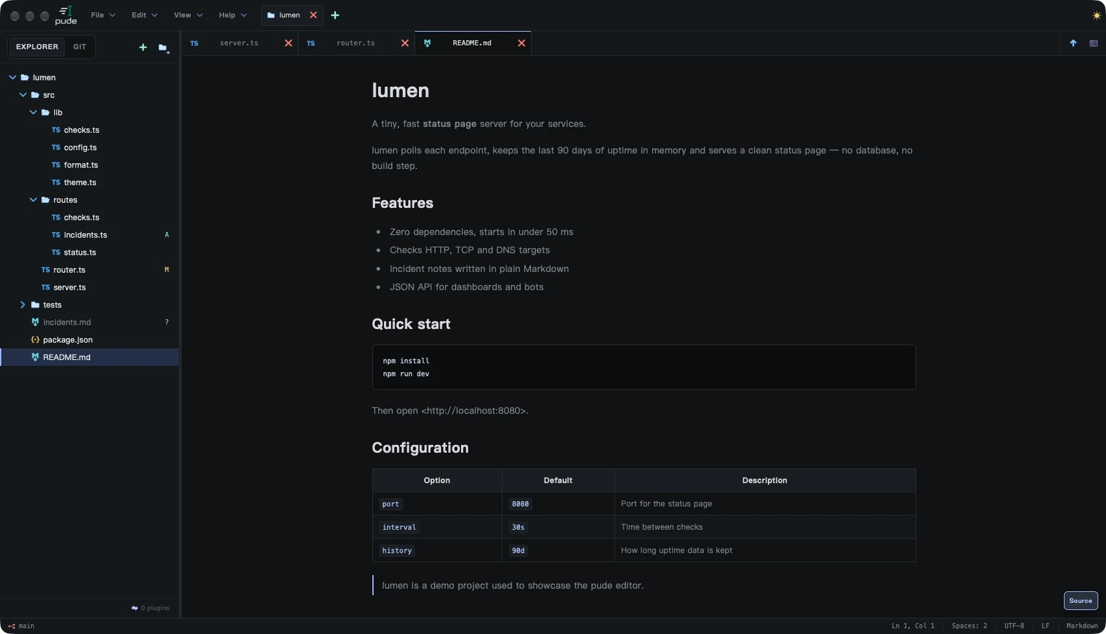Switch to the server.ts editor tab
This screenshot has height=634, width=1106.
[239, 43]
